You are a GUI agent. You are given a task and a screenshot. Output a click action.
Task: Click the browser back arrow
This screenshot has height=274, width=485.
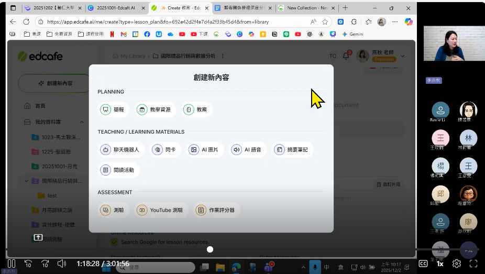tap(13, 21)
